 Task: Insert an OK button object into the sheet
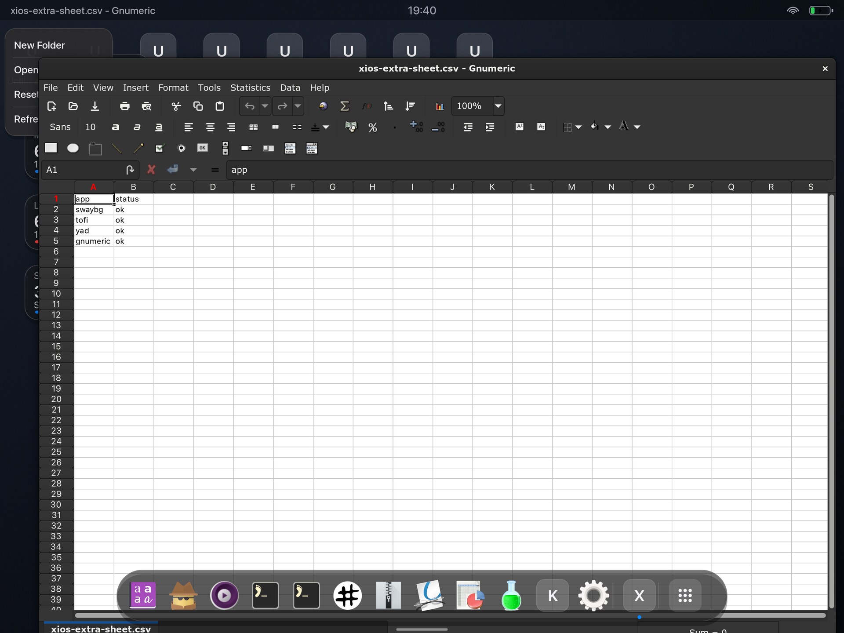(203, 148)
